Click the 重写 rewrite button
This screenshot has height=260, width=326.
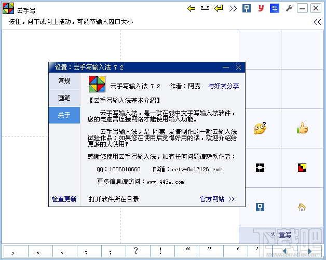click(x=282, y=235)
